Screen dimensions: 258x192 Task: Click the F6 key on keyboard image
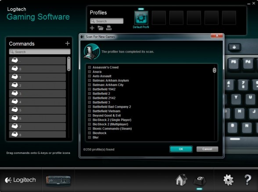pyautogui.click(x=248, y=63)
